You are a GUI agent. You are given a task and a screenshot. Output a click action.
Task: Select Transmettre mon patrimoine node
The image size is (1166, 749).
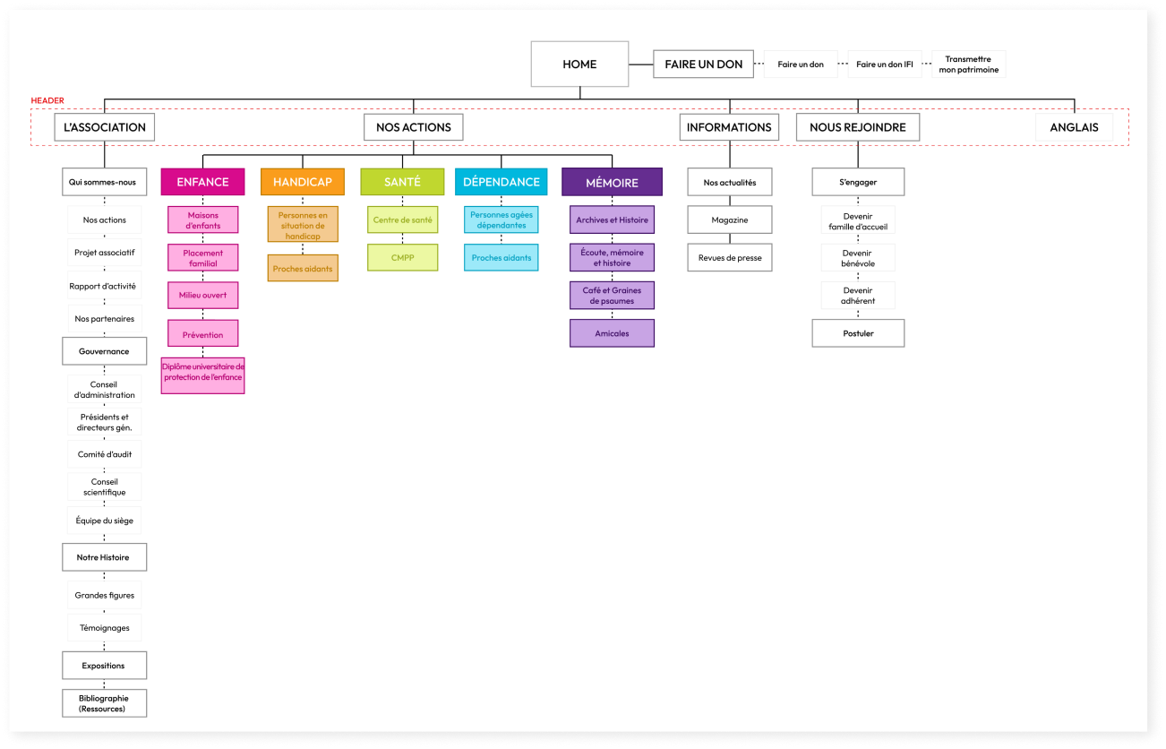tap(968, 65)
